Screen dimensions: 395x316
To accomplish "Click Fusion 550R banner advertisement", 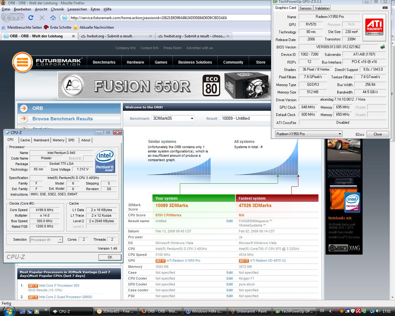I will pyautogui.click(x=164, y=86).
